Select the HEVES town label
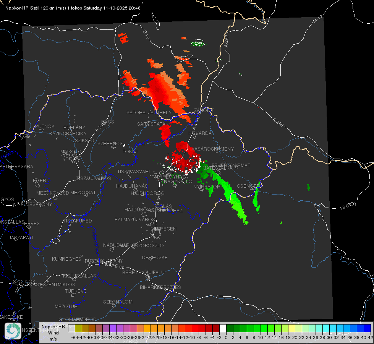 pyautogui.click(x=32, y=224)
